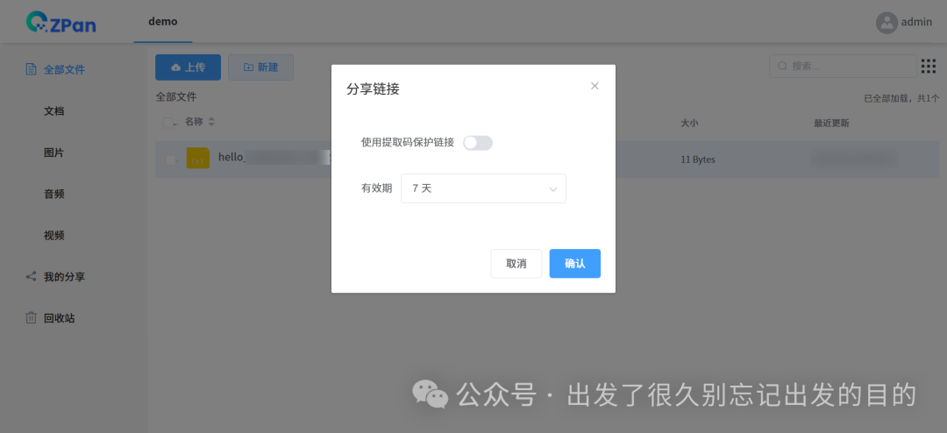Click the share icon beside 我的分享

tap(31, 277)
